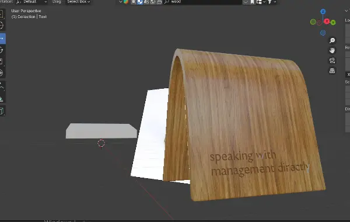
Task: Click the pan hand viewport icon
Action: pos(332,50)
